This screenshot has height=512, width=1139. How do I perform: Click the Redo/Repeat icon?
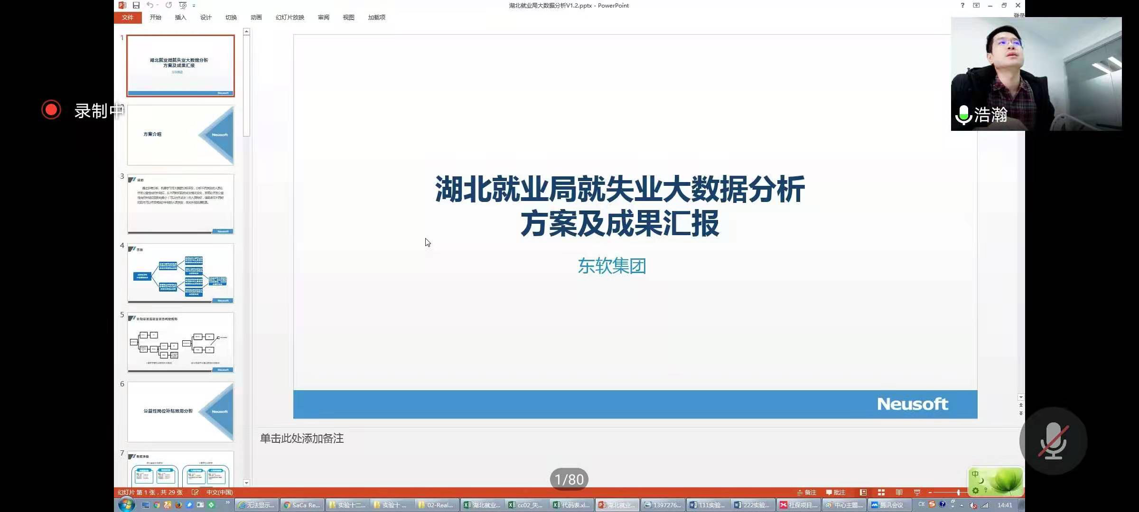pos(168,5)
